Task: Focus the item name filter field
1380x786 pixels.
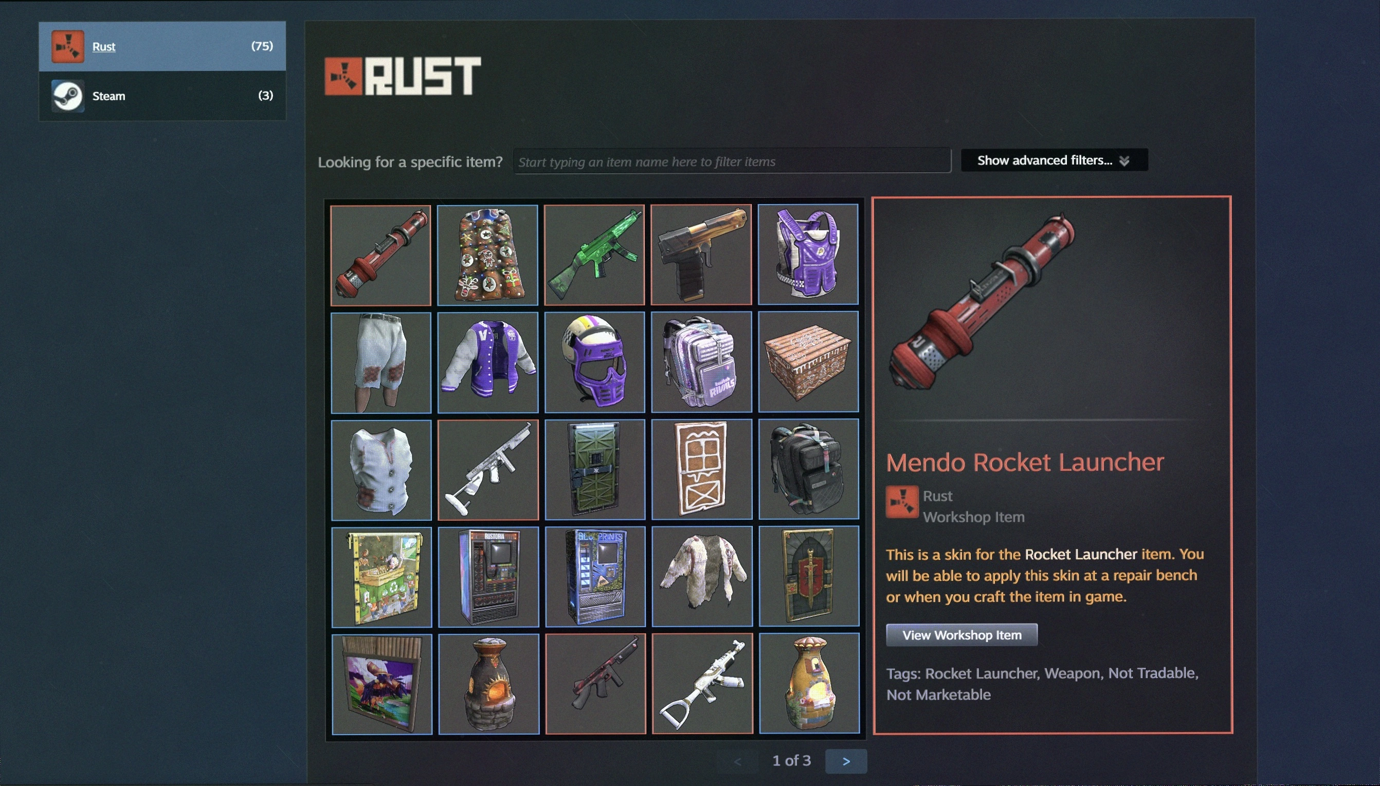Action: click(732, 161)
